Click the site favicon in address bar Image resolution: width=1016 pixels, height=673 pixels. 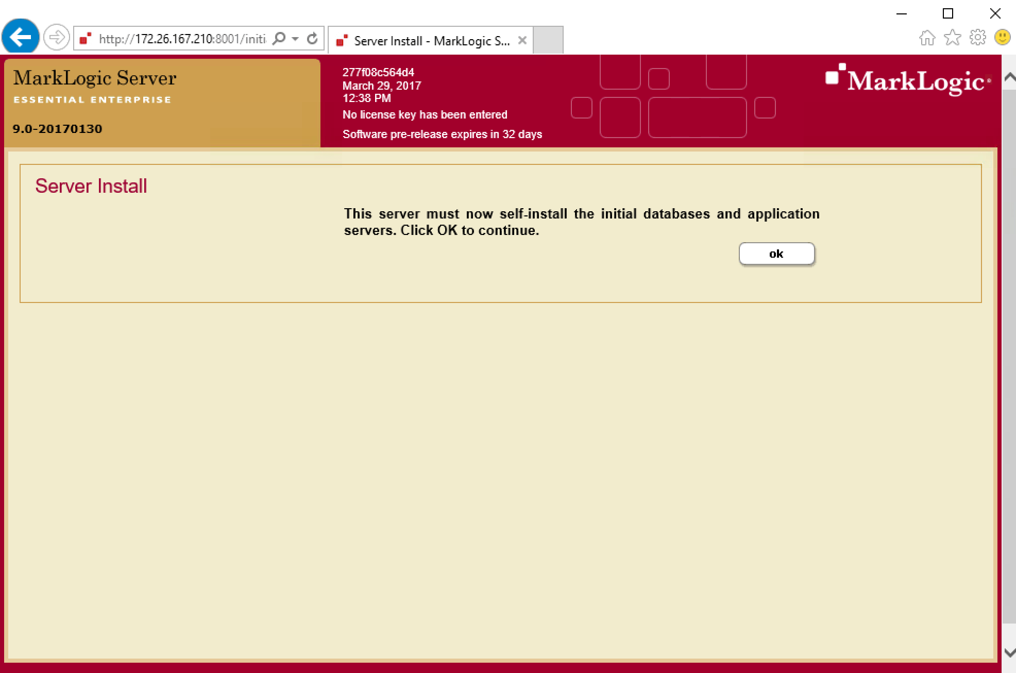tap(86, 39)
